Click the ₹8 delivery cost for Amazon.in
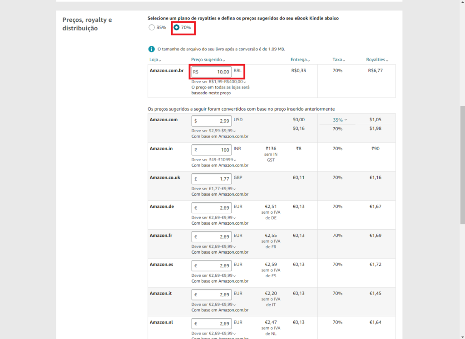 tap(299, 149)
